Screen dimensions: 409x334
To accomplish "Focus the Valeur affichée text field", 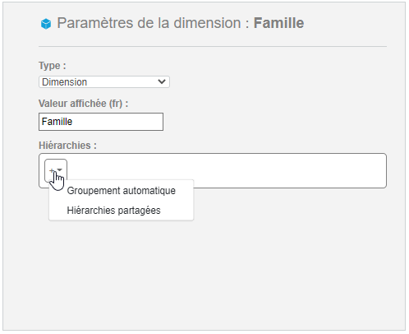I will pos(101,122).
